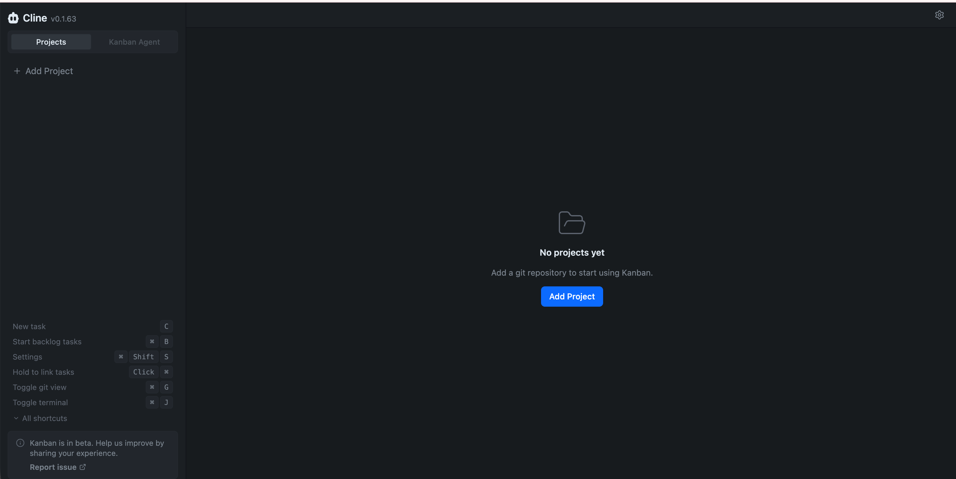Click Add Project in the sidebar
956x479 pixels.
[x=49, y=71]
